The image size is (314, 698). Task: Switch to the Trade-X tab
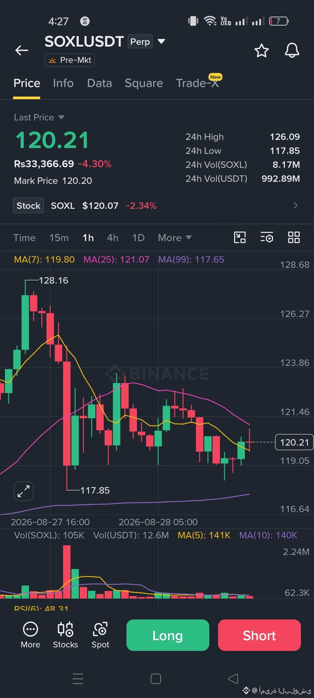pos(197,83)
